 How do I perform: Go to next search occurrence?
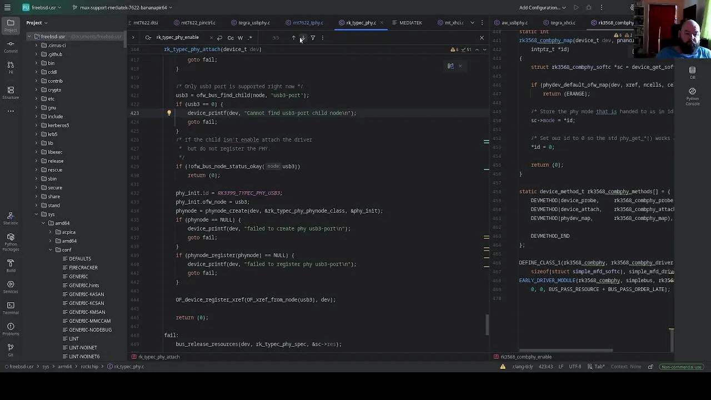pos(303,38)
